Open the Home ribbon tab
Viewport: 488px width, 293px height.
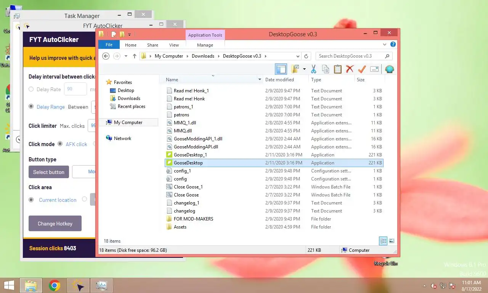click(x=131, y=45)
